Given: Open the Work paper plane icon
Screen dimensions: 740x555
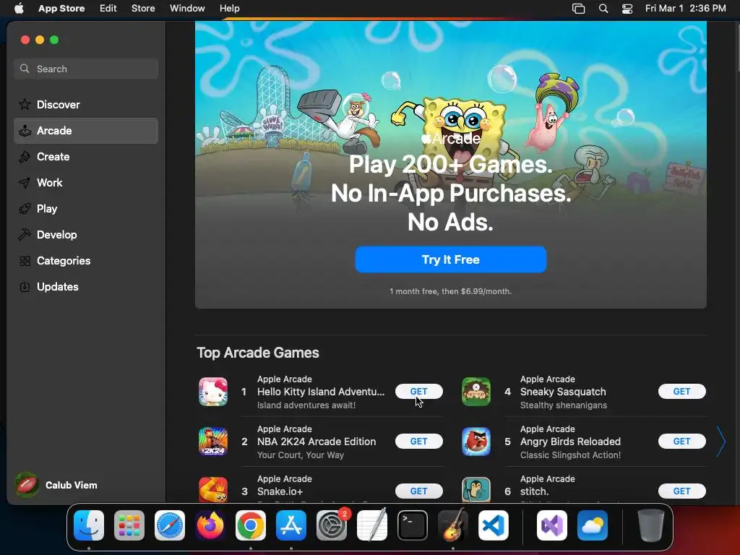Looking at the screenshot, I should tap(25, 183).
